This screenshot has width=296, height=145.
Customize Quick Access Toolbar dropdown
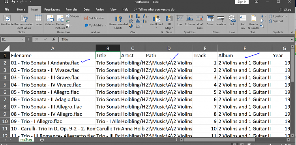click(30, 2)
